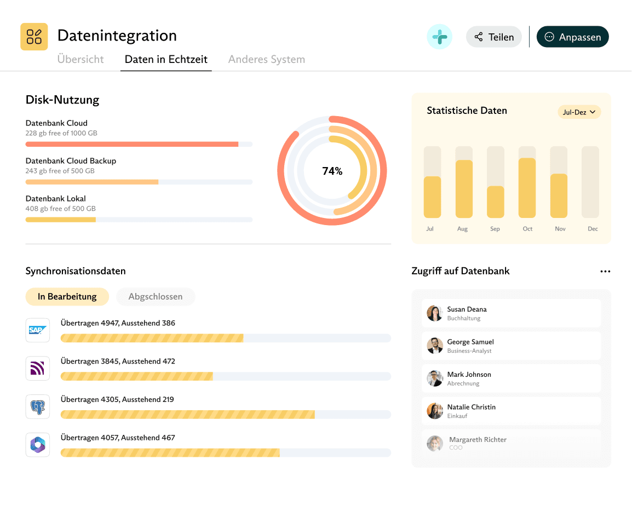632x517 pixels.
Task: Open the Übersicht tab
Action: click(x=81, y=60)
